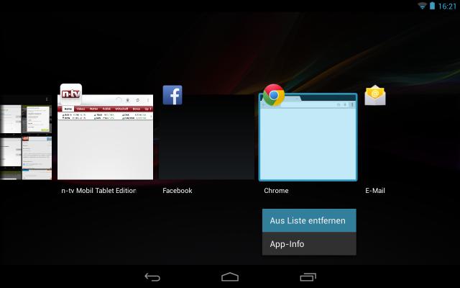Open the Chrome recent app thumbnail

pos(308,137)
